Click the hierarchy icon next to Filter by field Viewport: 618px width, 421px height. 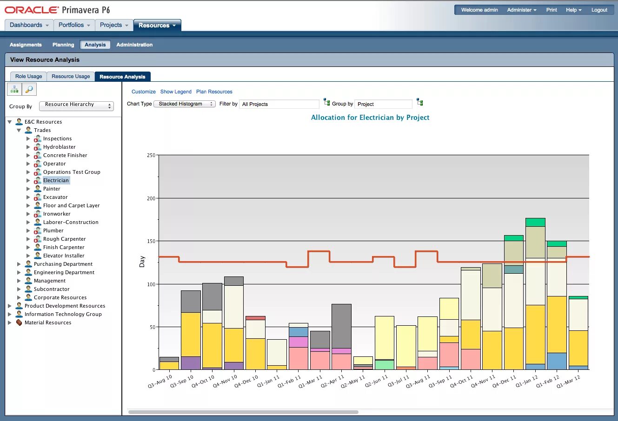pos(327,102)
